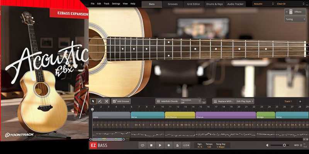This screenshot has width=309, height=154.
Task: Click the time signature 4/4 value
Action: [199, 147]
